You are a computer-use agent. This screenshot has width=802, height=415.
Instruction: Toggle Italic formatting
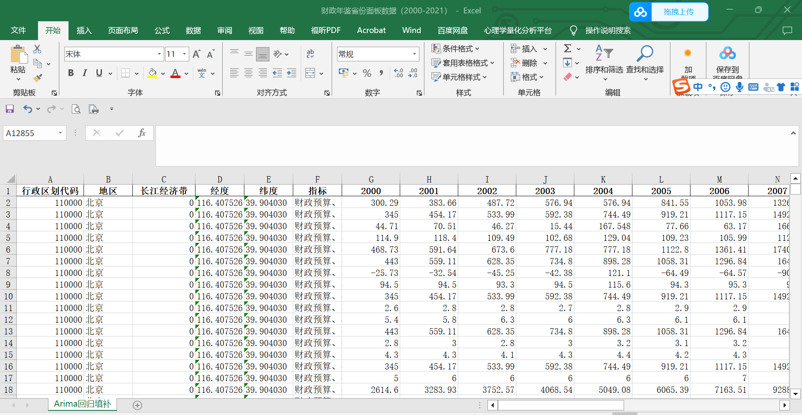click(x=85, y=73)
